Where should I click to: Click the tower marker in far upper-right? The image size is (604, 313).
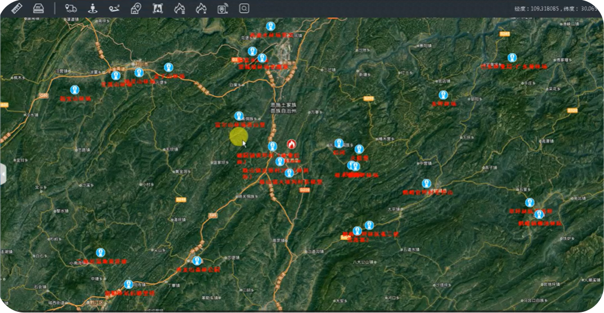coord(511,58)
